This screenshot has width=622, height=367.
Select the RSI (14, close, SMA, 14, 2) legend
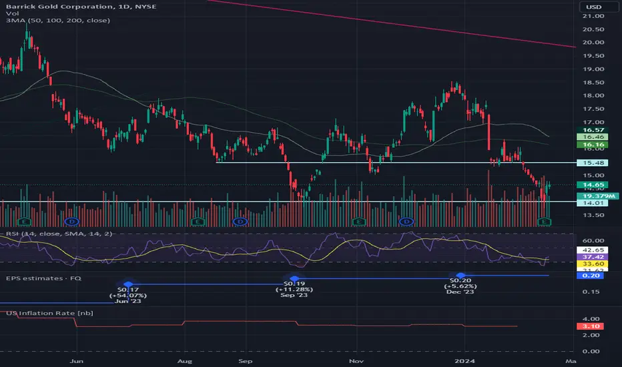59,234
